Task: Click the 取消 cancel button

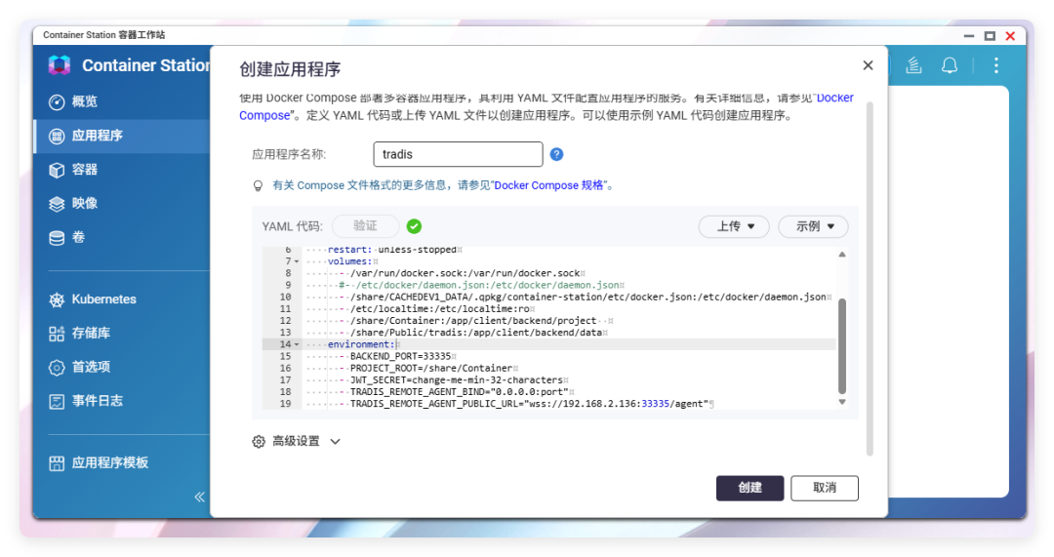Action: coord(825,489)
